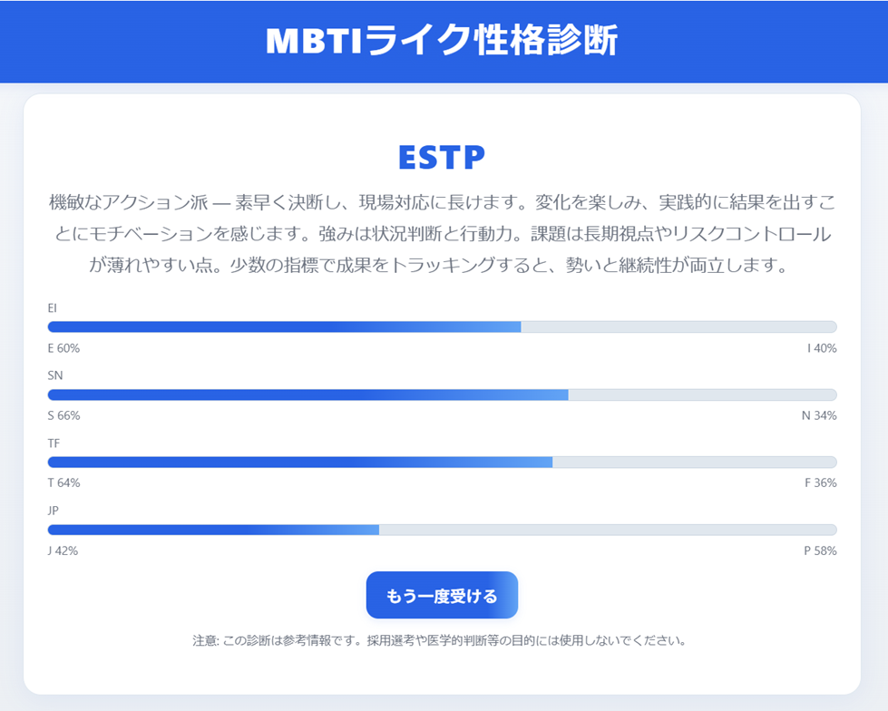Click the EI dimension label

click(52, 308)
